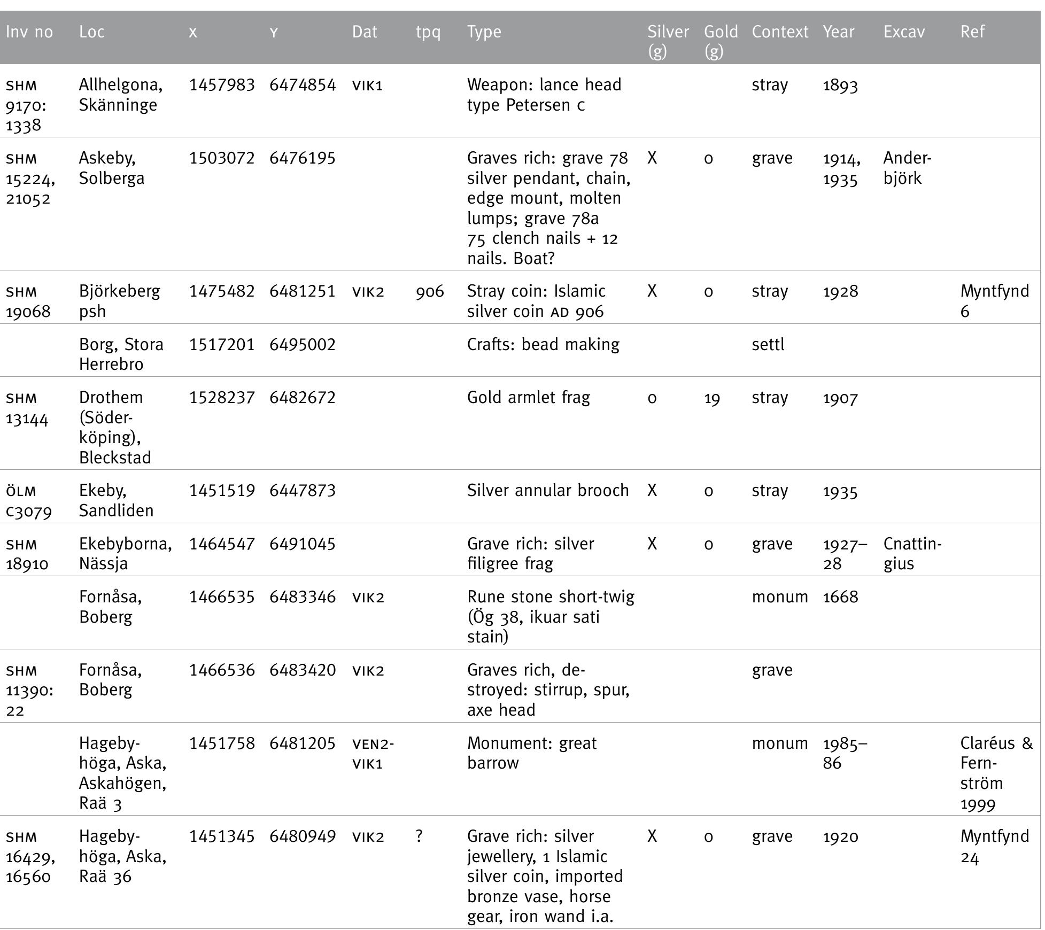Click the 'Gold (g)' column header

pyautogui.click(x=720, y=41)
